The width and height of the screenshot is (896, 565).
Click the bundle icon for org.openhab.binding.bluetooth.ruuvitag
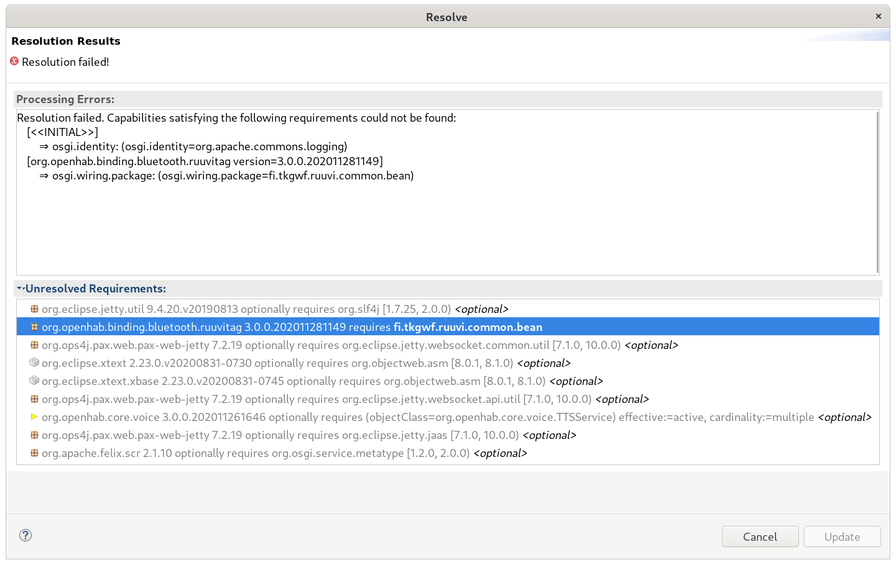[x=34, y=327]
